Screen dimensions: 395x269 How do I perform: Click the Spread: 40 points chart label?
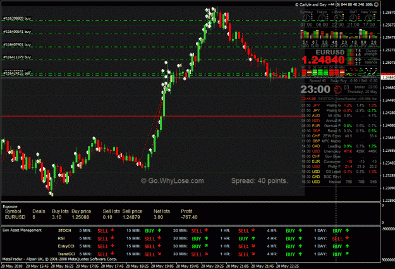pyautogui.click(x=260, y=180)
